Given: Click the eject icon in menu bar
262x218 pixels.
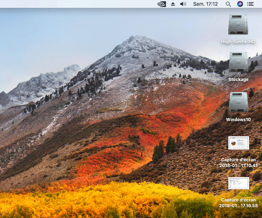Looking at the screenshot, I should click(x=173, y=4).
